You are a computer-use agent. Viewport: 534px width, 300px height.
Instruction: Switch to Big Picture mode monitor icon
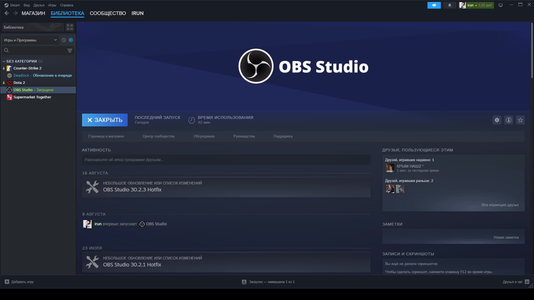click(501, 5)
